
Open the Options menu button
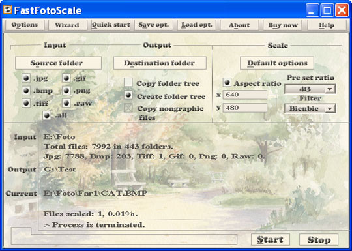click(x=25, y=25)
